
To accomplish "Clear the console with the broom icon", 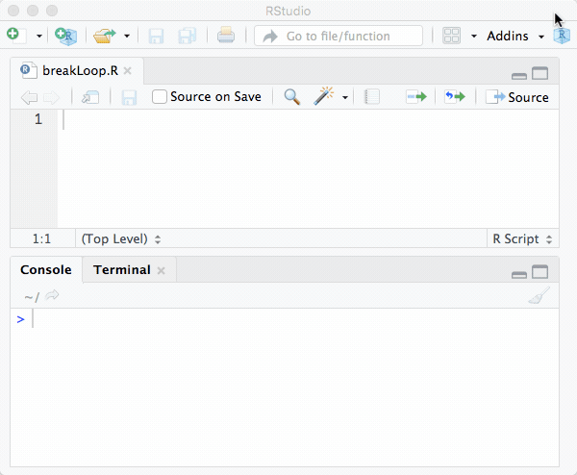I will pos(539,295).
